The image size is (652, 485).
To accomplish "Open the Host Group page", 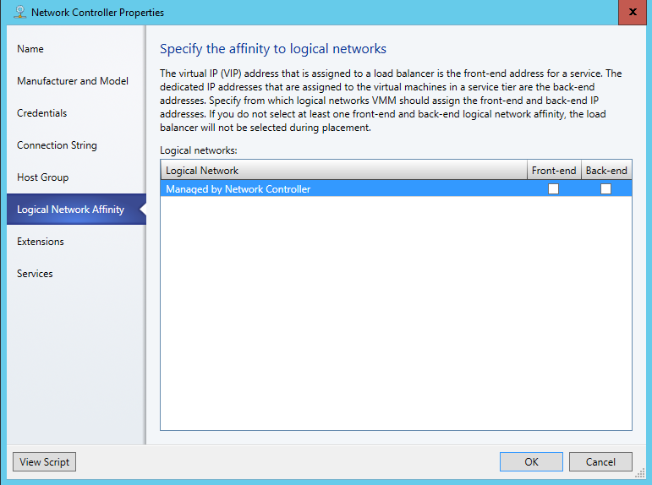I will (x=42, y=177).
